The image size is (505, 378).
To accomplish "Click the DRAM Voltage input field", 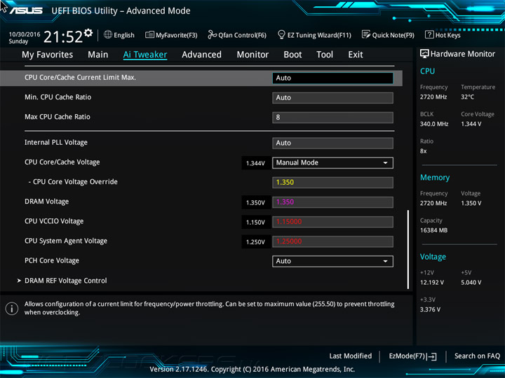I will [332, 202].
